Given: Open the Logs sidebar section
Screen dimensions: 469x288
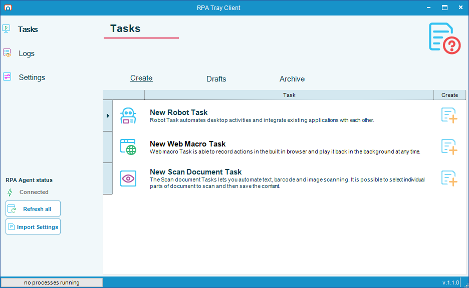Looking at the screenshot, I should point(27,53).
